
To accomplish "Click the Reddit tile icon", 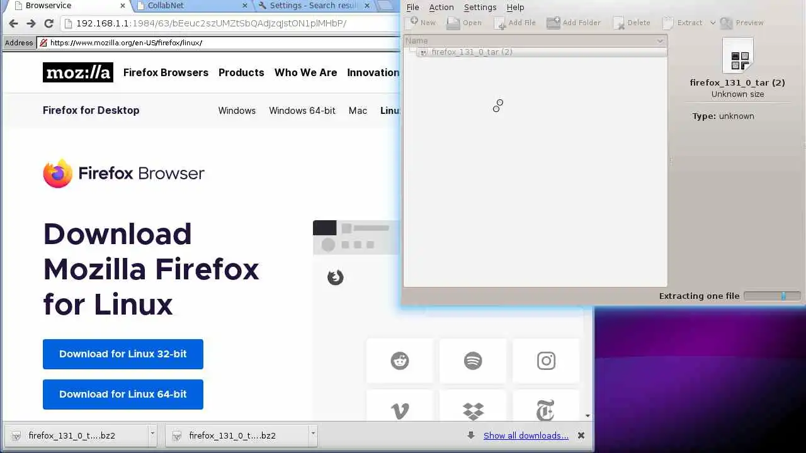I will click(x=400, y=361).
